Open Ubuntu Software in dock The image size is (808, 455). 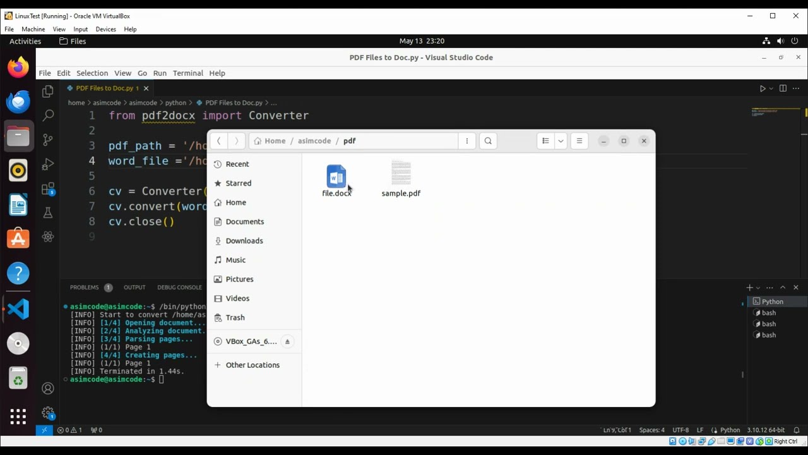[x=18, y=239]
